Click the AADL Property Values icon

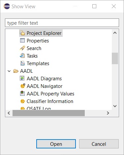tap(22, 93)
